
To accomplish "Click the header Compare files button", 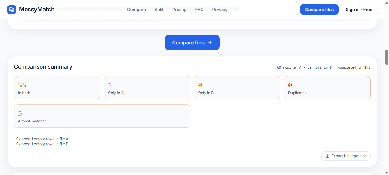I will (x=319, y=10).
